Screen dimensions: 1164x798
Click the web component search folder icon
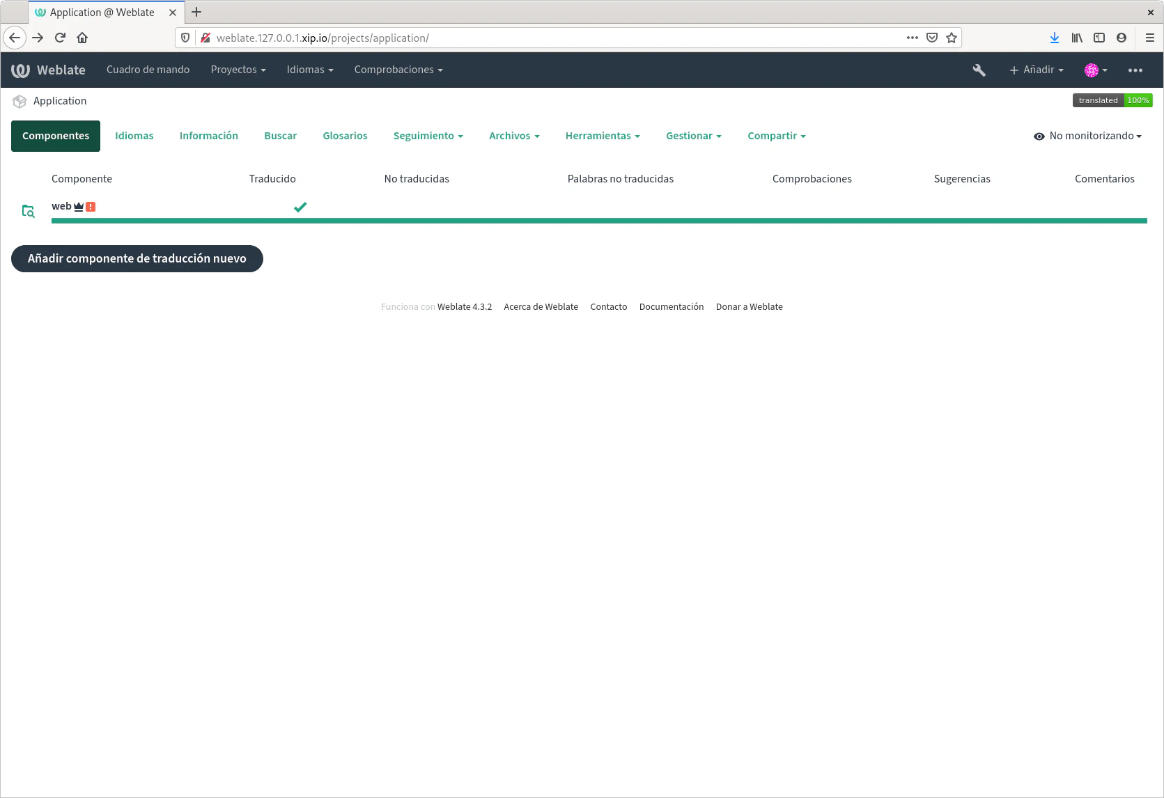click(28, 211)
